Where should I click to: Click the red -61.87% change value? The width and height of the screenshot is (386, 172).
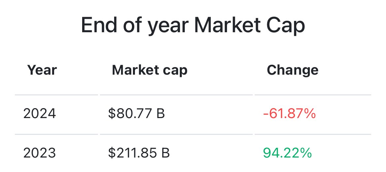(289, 114)
